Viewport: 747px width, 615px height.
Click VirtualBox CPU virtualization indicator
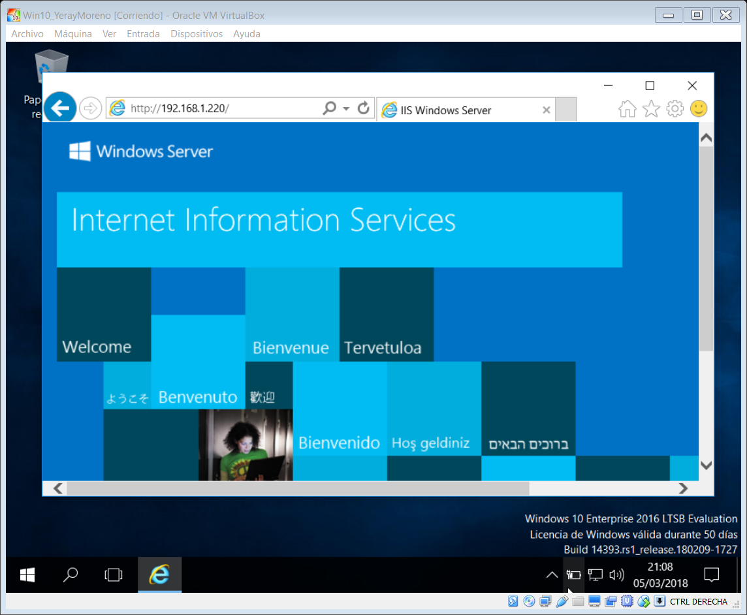627,601
